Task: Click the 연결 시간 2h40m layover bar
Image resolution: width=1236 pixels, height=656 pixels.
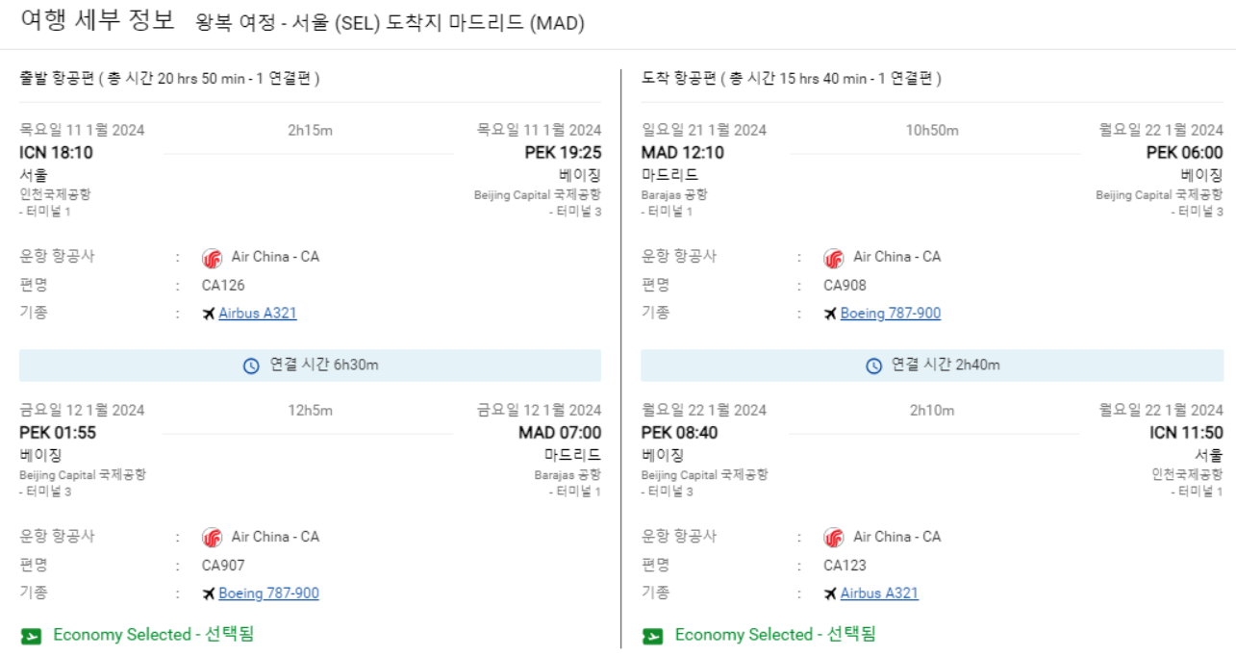Action: click(932, 366)
